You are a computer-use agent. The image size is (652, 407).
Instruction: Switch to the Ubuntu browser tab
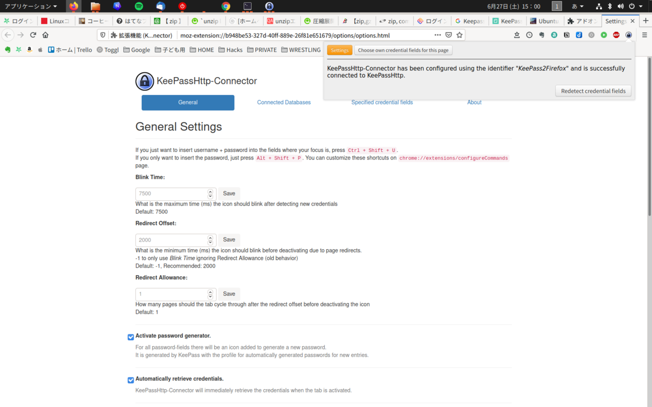point(544,21)
